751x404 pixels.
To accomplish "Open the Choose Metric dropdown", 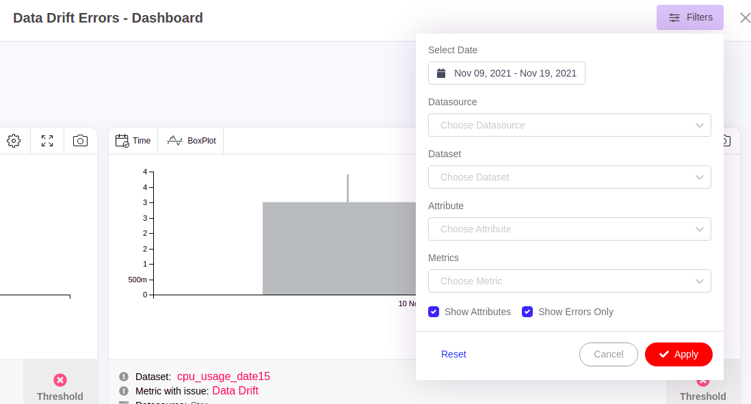I will coord(569,281).
